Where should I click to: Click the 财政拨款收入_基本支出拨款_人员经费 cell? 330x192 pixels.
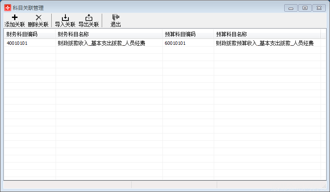click(101, 43)
